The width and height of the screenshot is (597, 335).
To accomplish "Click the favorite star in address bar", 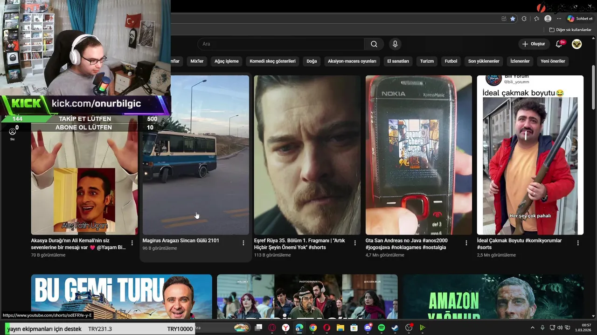I will click(x=513, y=19).
